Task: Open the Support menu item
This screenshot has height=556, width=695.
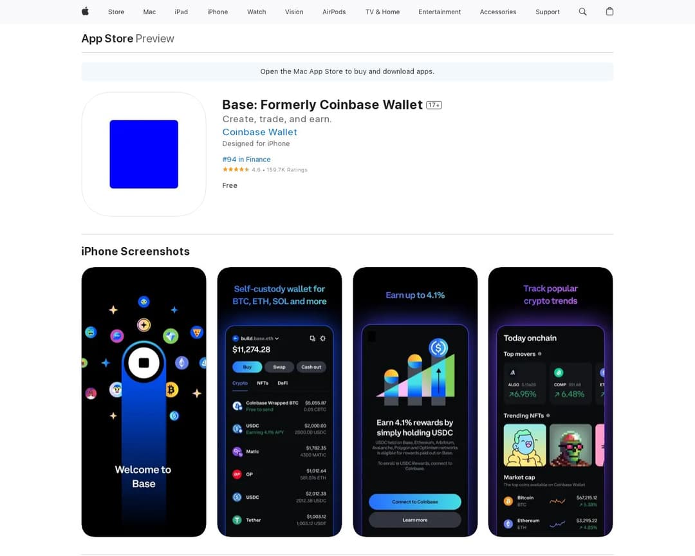Action: [548, 12]
